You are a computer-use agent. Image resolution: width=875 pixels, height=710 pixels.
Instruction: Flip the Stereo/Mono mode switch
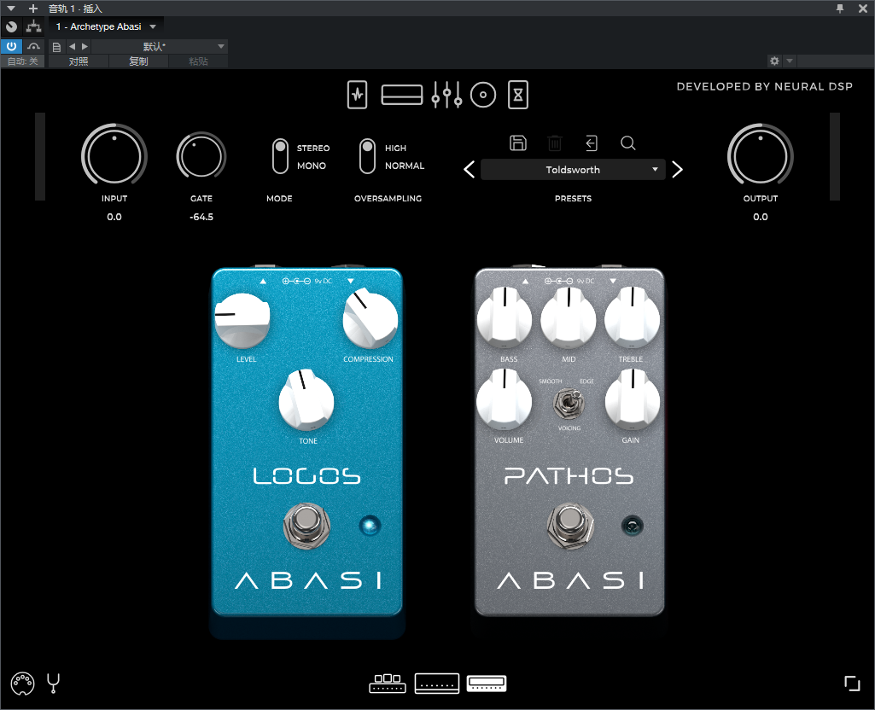coord(280,156)
